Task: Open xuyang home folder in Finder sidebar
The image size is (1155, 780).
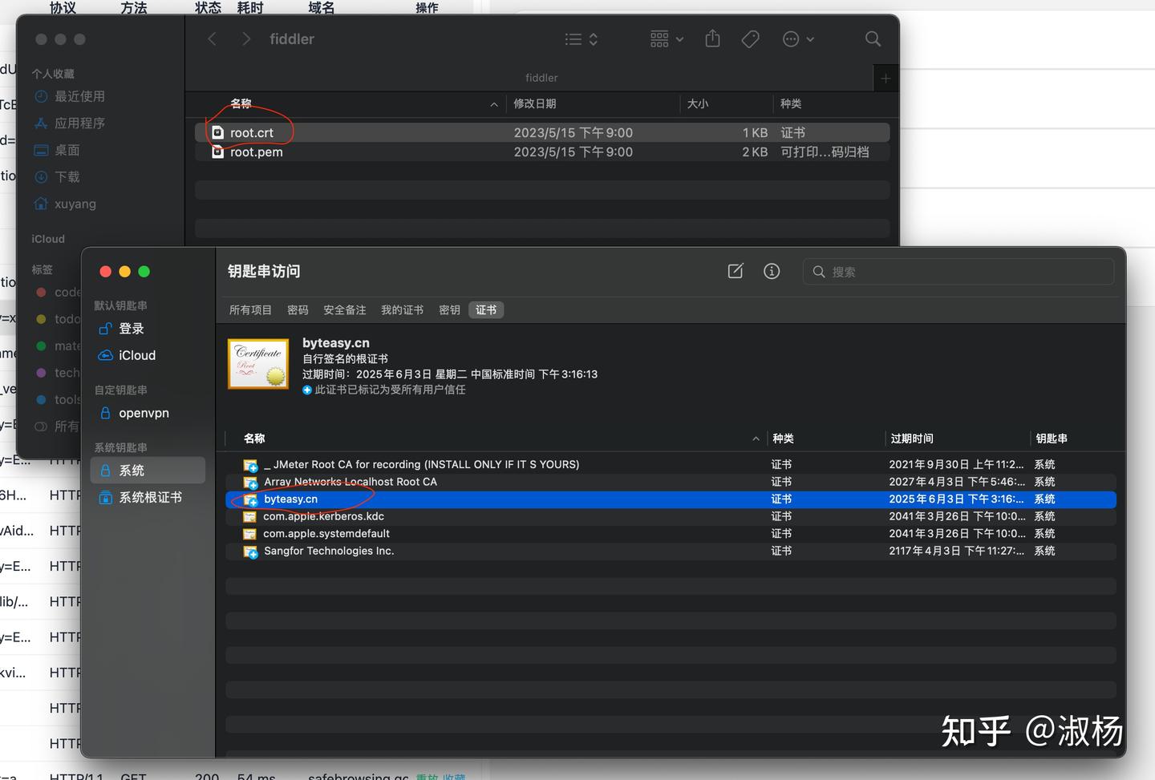Action: (66, 204)
